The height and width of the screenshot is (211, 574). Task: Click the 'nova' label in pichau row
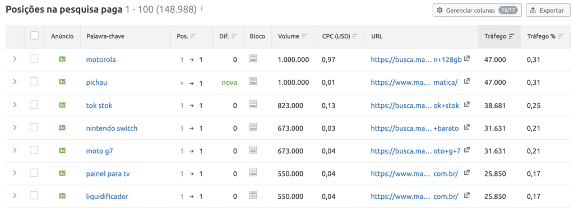[229, 83]
